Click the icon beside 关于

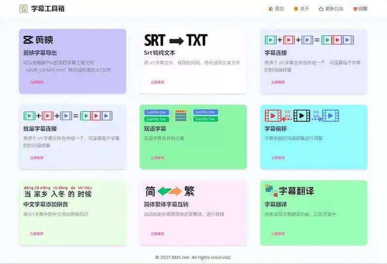click(296, 9)
